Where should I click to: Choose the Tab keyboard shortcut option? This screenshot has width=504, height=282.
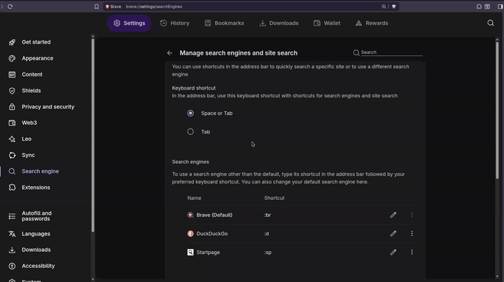(x=190, y=132)
